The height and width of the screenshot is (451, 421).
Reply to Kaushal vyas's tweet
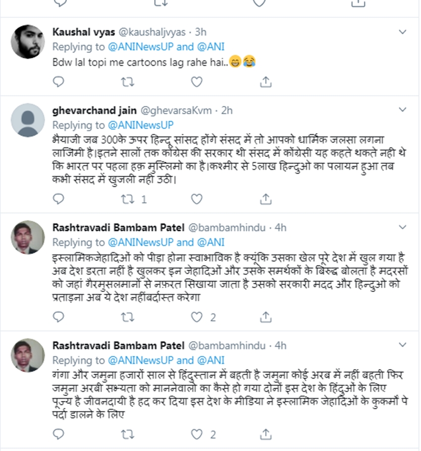[x=58, y=82]
